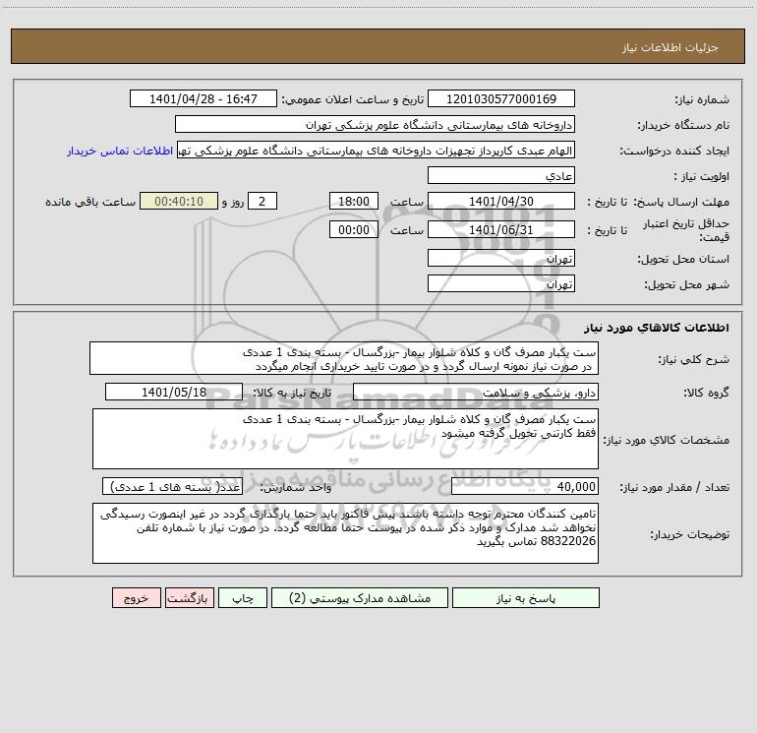
Task: Click the deadline hour field 18:00
Action: click(x=353, y=201)
